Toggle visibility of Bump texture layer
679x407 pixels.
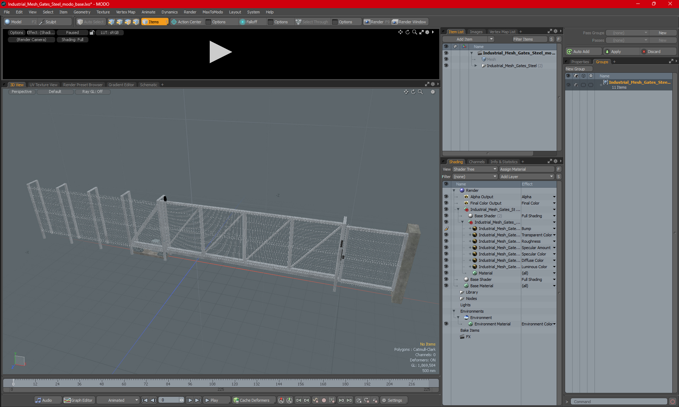446,229
